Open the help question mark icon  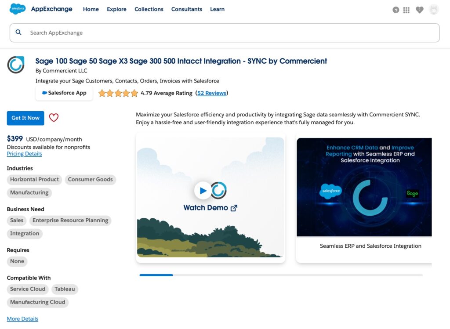pyautogui.click(x=396, y=10)
